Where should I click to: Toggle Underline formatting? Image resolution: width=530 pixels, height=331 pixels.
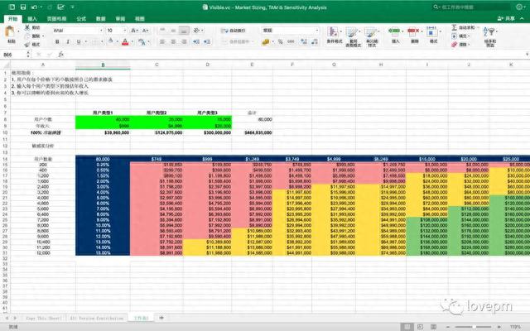pos(79,42)
